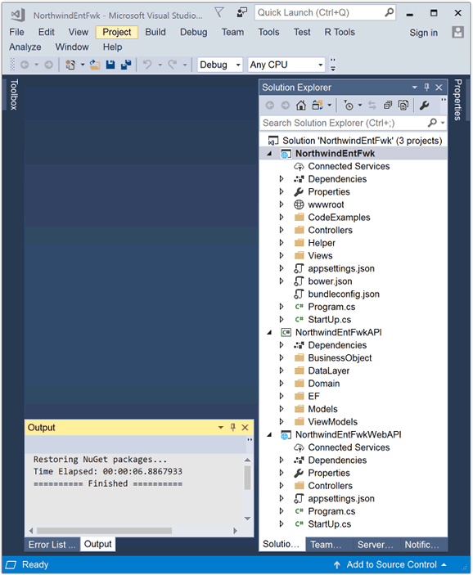Open the New Project dropdown arrow
This screenshot has height=575, width=473.
pos(83,65)
